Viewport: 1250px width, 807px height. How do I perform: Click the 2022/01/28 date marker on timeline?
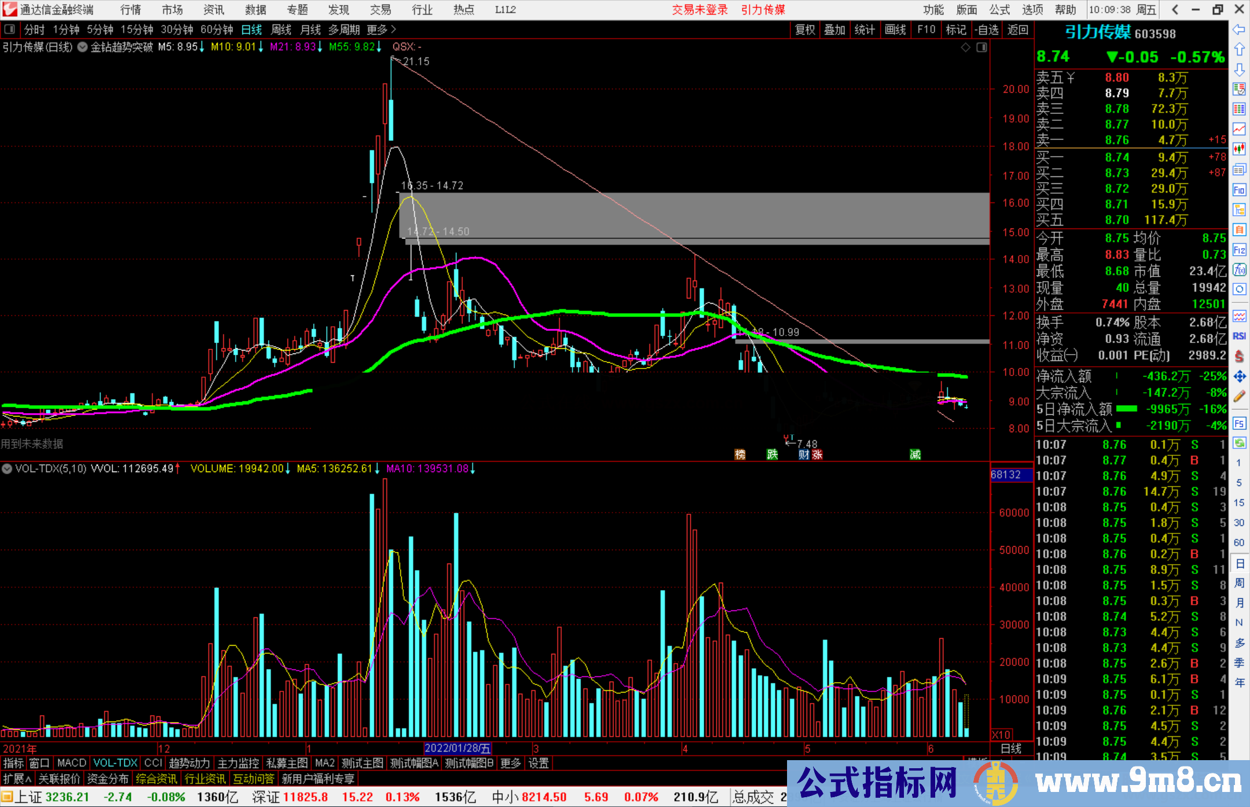457,749
